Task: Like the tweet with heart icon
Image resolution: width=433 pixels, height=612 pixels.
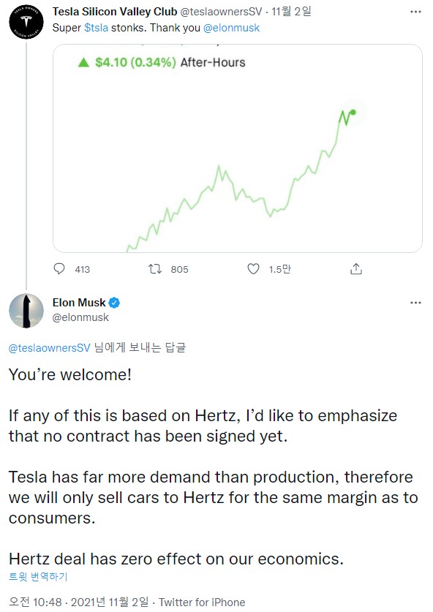Action: tap(253, 269)
